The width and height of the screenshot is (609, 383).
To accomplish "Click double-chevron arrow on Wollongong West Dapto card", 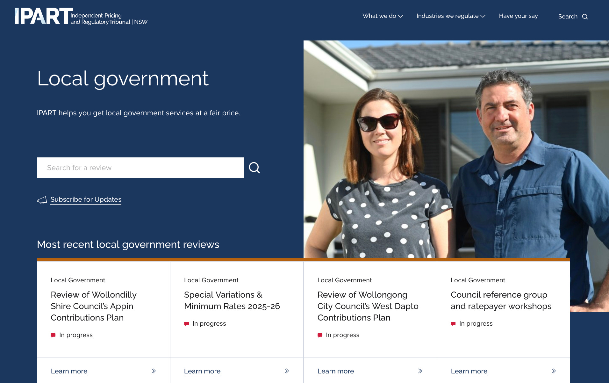I will tap(420, 371).
